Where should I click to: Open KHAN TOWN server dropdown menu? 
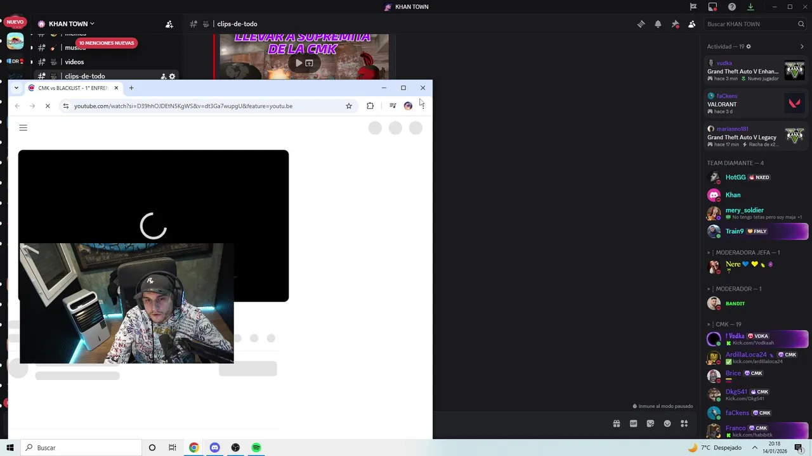pyautogui.click(x=66, y=24)
